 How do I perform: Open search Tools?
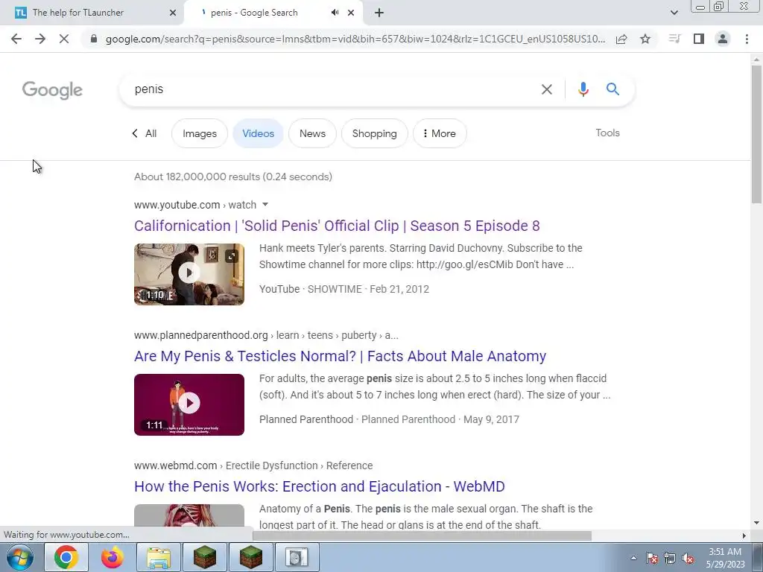pos(607,133)
